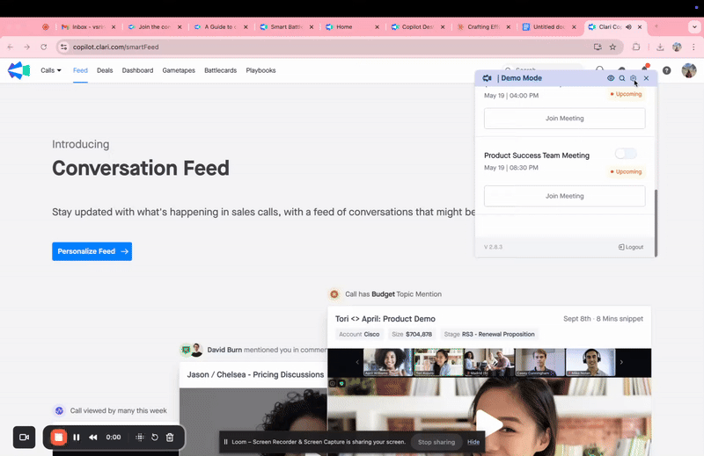The height and width of the screenshot is (456, 704).
Task: Open Loom drawing tools grid icon
Action: (140, 438)
